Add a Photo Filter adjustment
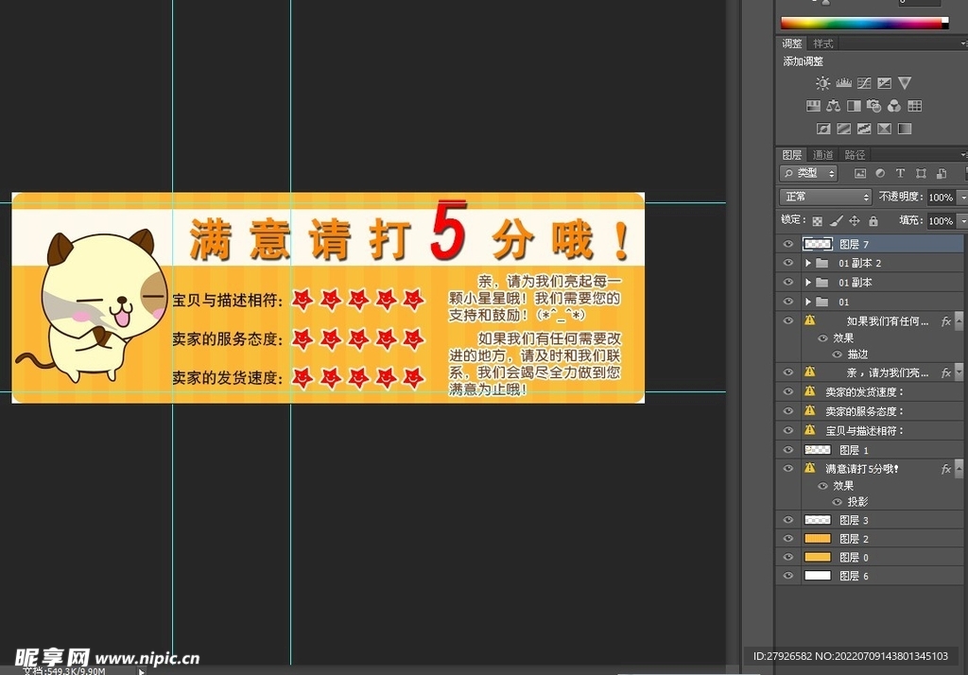Screen dimensions: 968x675 click(x=873, y=106)
